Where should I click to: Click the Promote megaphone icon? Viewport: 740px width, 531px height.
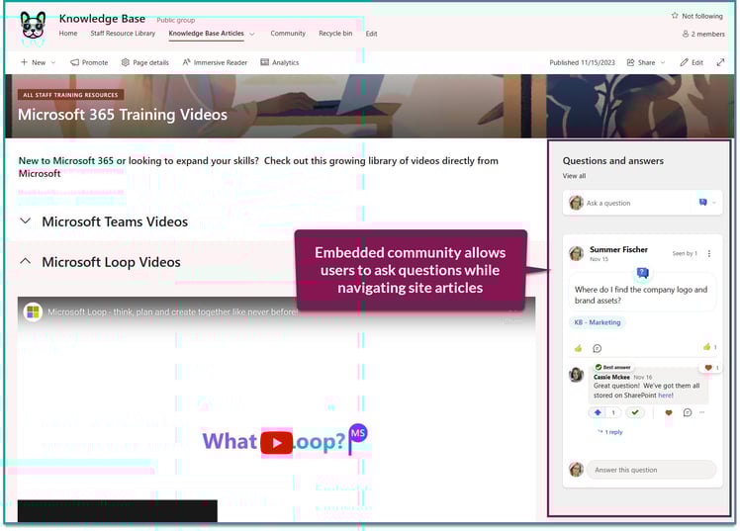(x=74, y=62)
